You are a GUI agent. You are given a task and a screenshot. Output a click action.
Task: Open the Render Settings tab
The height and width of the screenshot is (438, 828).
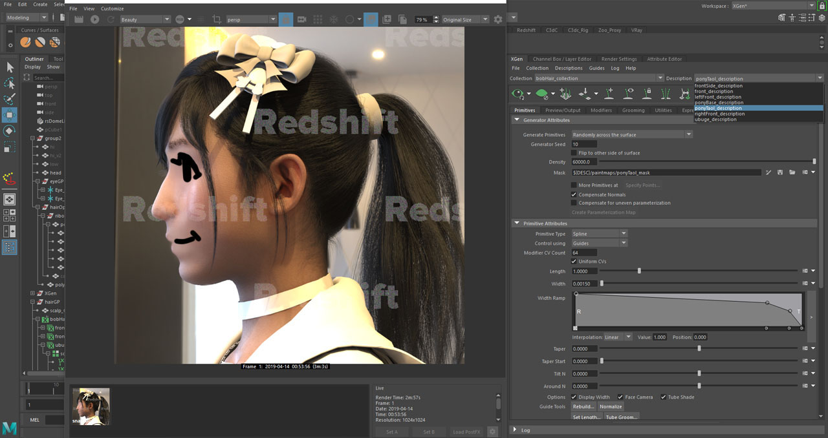619,59
